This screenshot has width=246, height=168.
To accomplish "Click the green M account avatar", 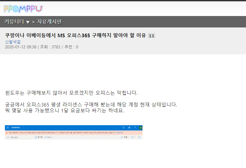I will coord(141,128).
